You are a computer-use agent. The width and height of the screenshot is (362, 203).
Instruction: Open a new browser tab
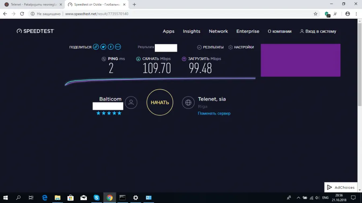[x=134, y=4]
